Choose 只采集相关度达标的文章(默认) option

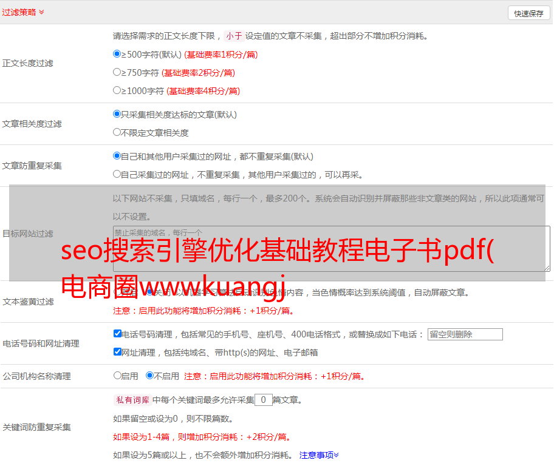(x=117, y=113)
